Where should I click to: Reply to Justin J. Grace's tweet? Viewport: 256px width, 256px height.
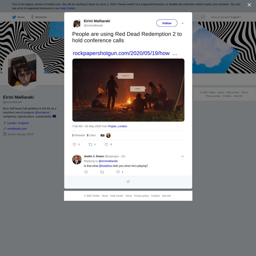click(x=86, y=172)
